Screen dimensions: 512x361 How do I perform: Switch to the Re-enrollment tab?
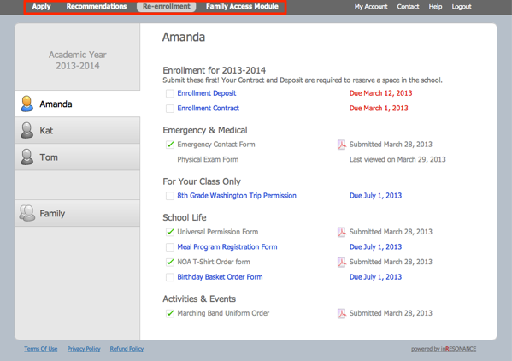167,7
